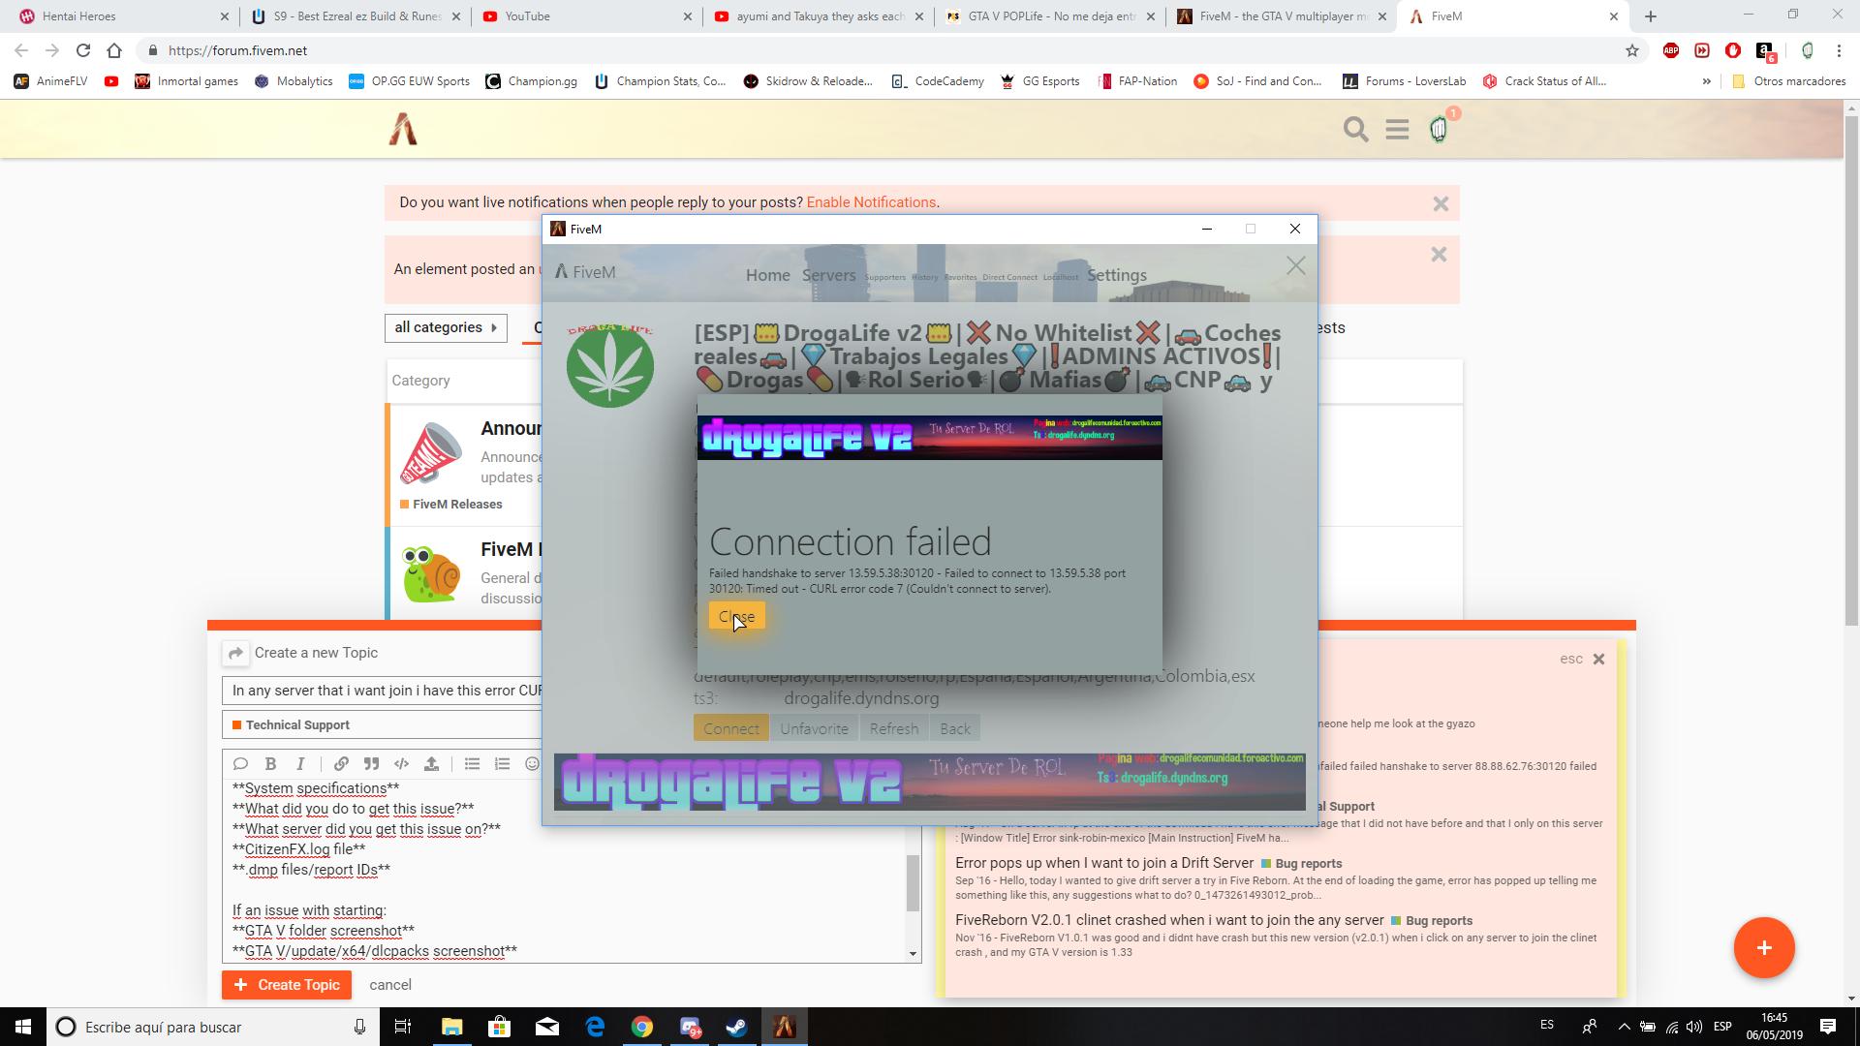Open 'FiveReborn V2.0.1 clinet crashed' topic
Viewport: 1860px width, 1046px height.
click(x=1169, y=920)
